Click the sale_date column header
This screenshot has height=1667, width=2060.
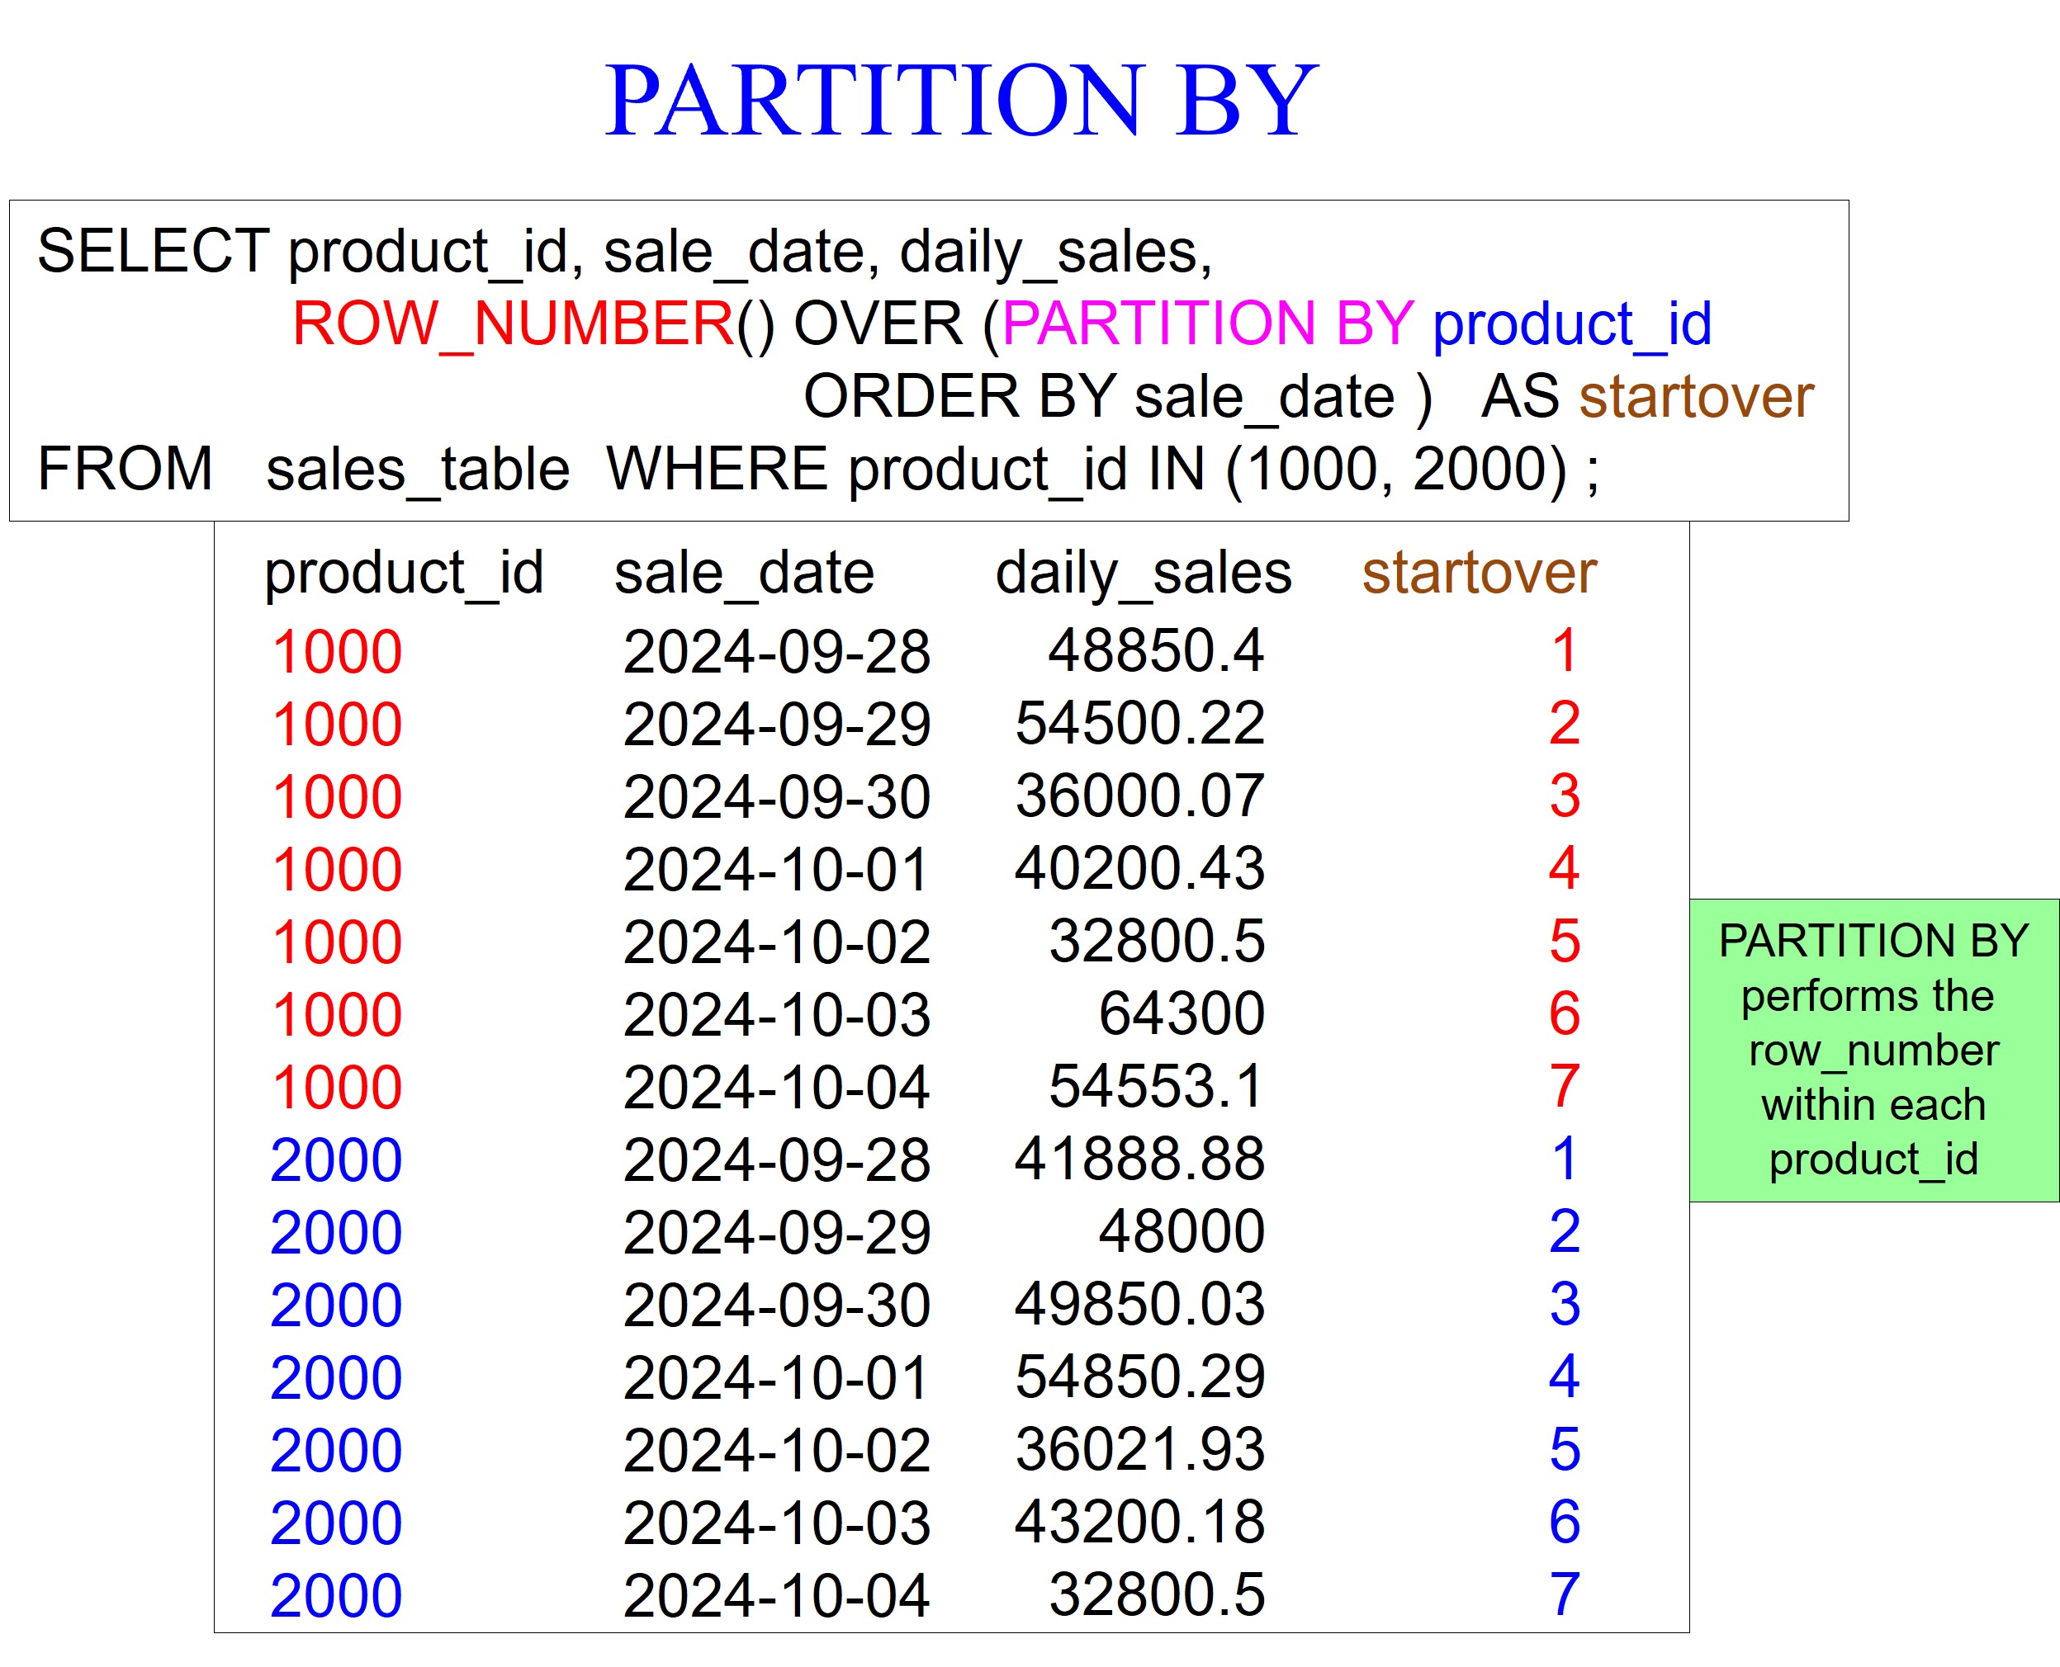pos(744,574)
